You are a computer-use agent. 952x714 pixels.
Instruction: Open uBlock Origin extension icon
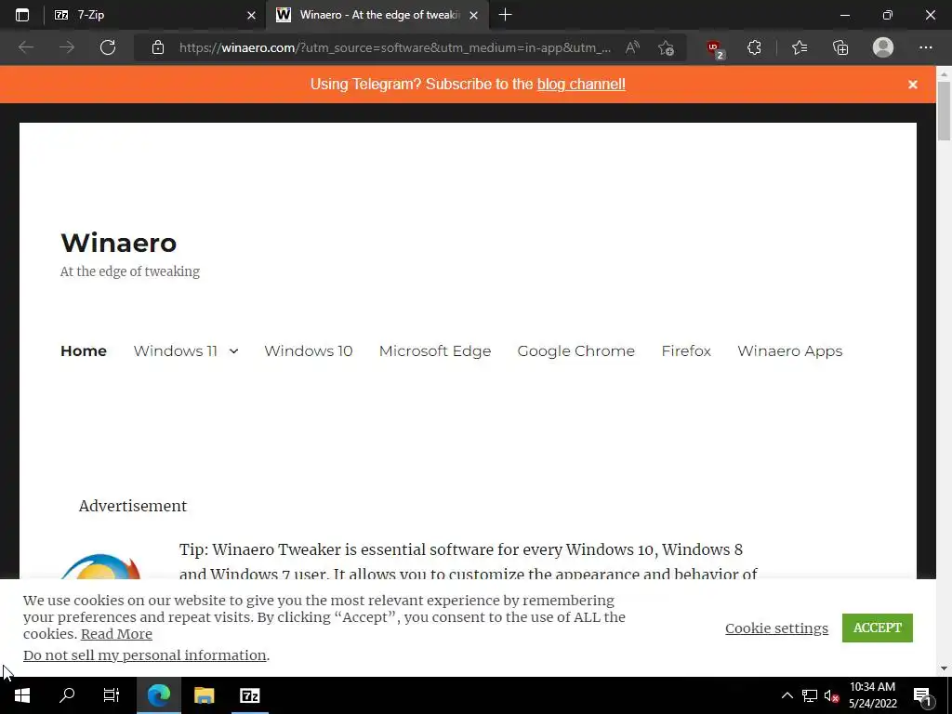click(x=715, y=48)
